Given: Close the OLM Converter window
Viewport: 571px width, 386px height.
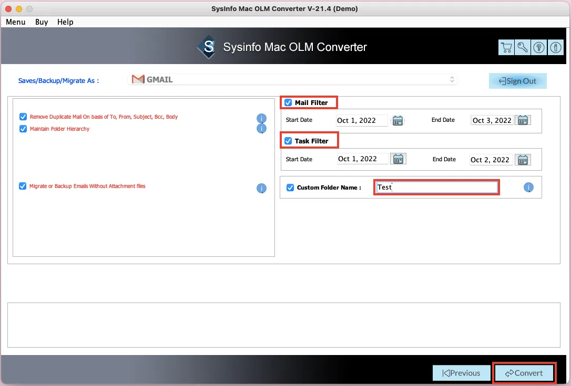Looking at the screenshot, I should (x=8, y=8).
